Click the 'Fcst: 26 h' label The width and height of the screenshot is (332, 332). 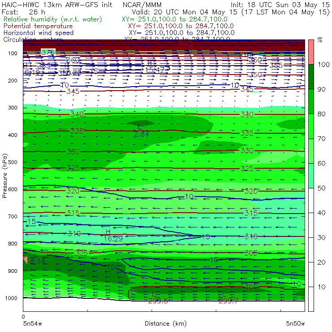(23, 12)
